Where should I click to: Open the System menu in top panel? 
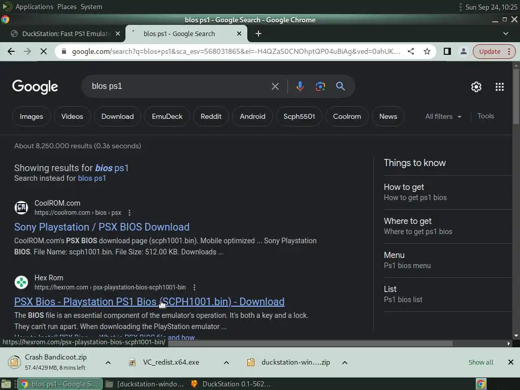[x=91, y=7]
